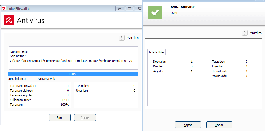266x131 pixels.
Task: Close the Luke Filewalker scan window
Action: 139,8
